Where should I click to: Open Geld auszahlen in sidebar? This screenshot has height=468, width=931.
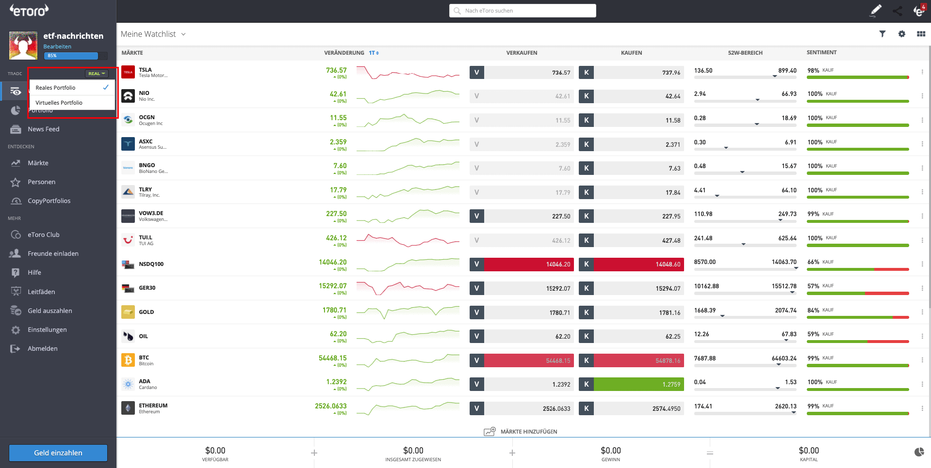point(50,311)
